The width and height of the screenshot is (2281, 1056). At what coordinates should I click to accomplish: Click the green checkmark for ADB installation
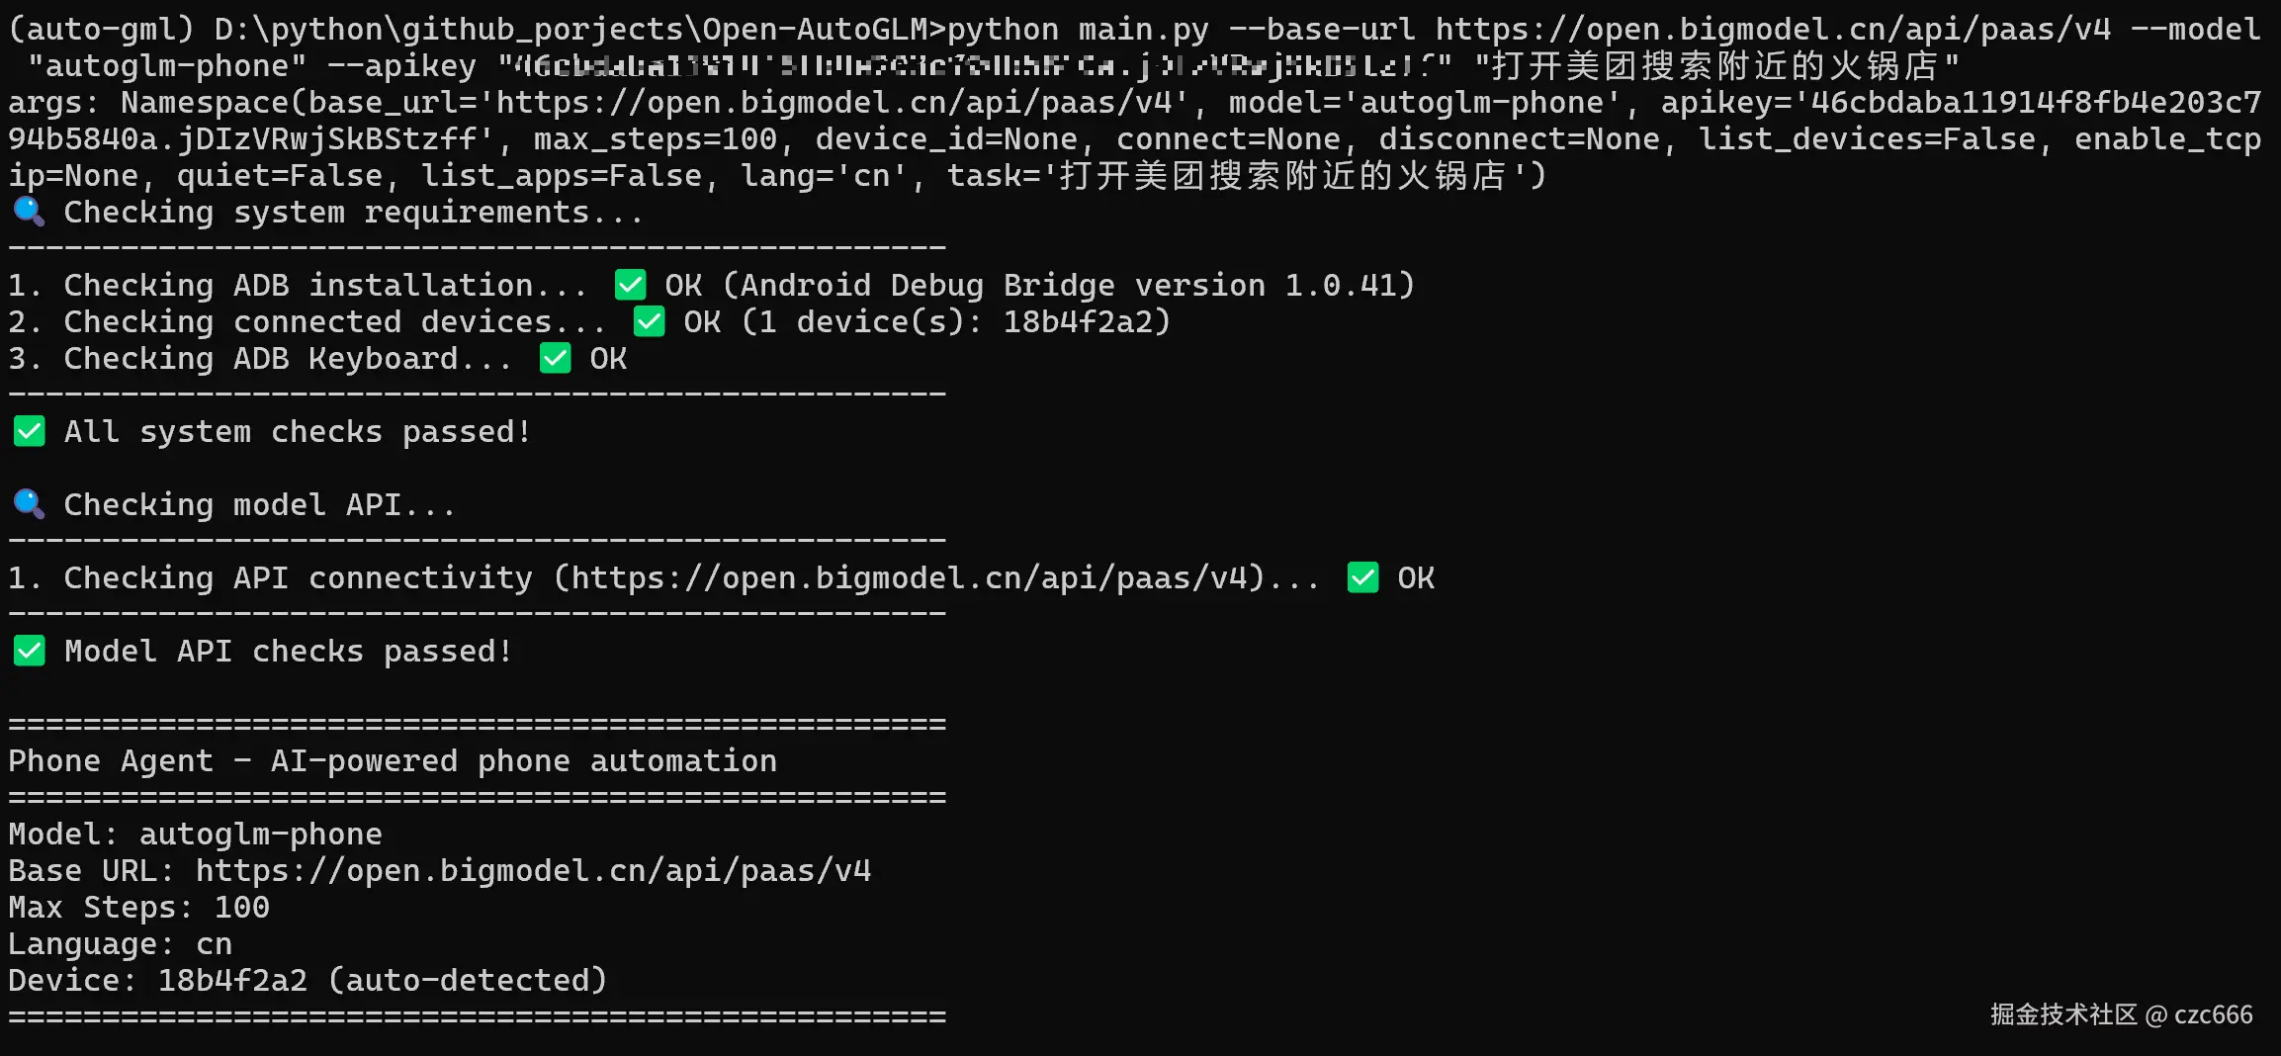(x=630, y=286)
